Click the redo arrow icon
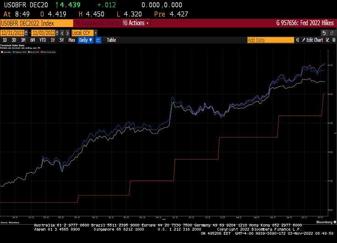337x243 pixels. tap(332, 33)
